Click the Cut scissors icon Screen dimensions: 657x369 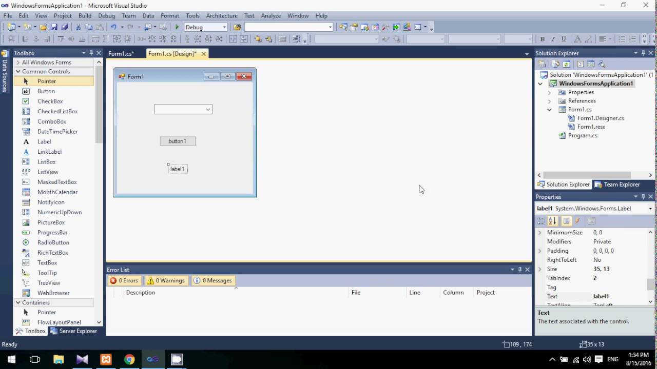pyautogui.click(x=79, y=27)
